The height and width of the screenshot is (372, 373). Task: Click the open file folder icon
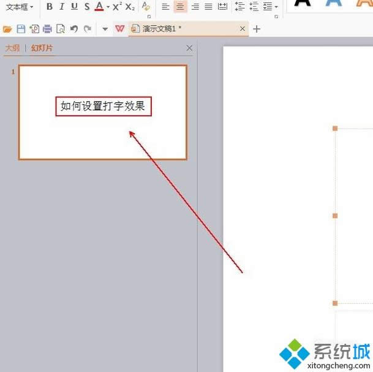7,29
